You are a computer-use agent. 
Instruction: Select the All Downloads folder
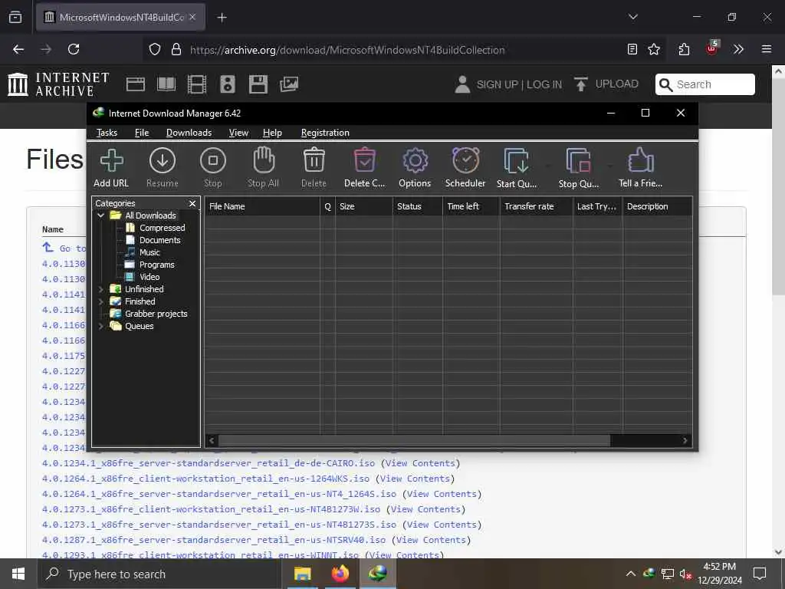click(150, 216)
